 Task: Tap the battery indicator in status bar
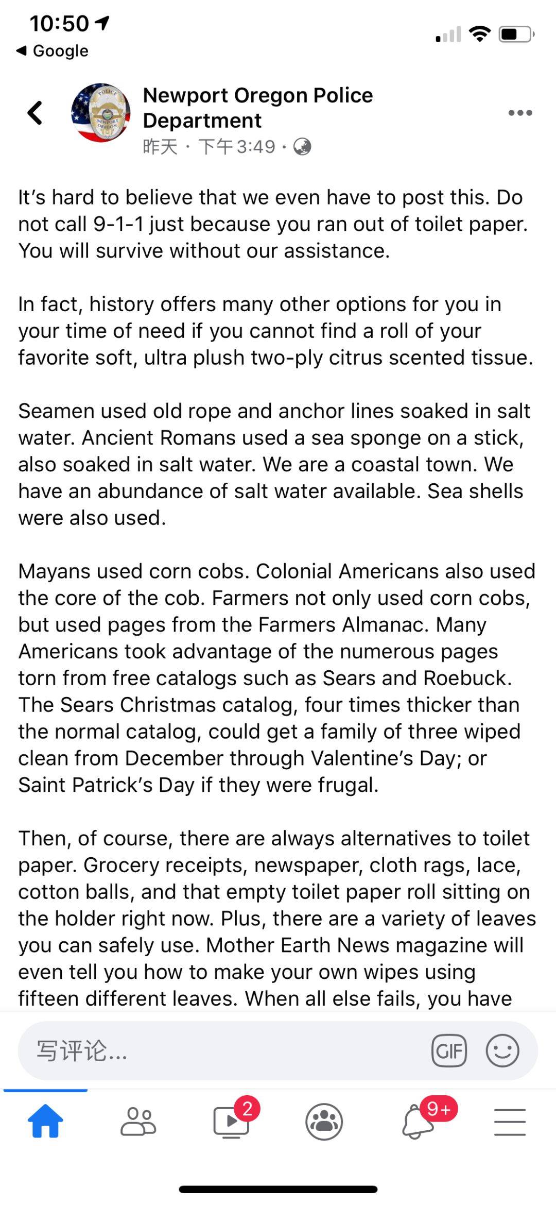tap(516, 35)
